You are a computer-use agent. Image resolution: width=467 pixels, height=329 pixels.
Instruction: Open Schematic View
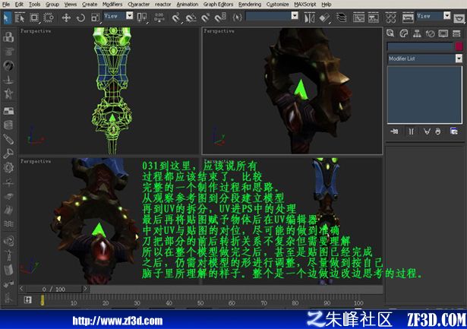pyautogui.click(x=373, y=18)
